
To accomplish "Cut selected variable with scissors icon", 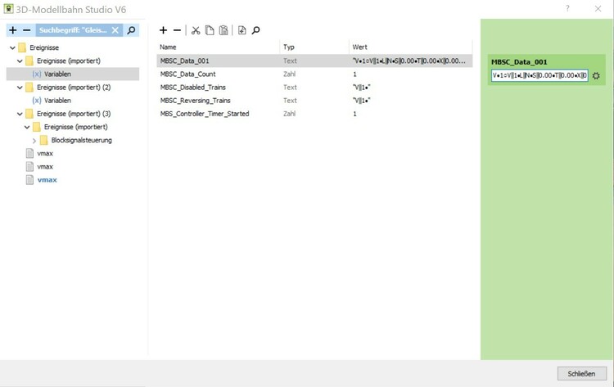I will [196, 30].
